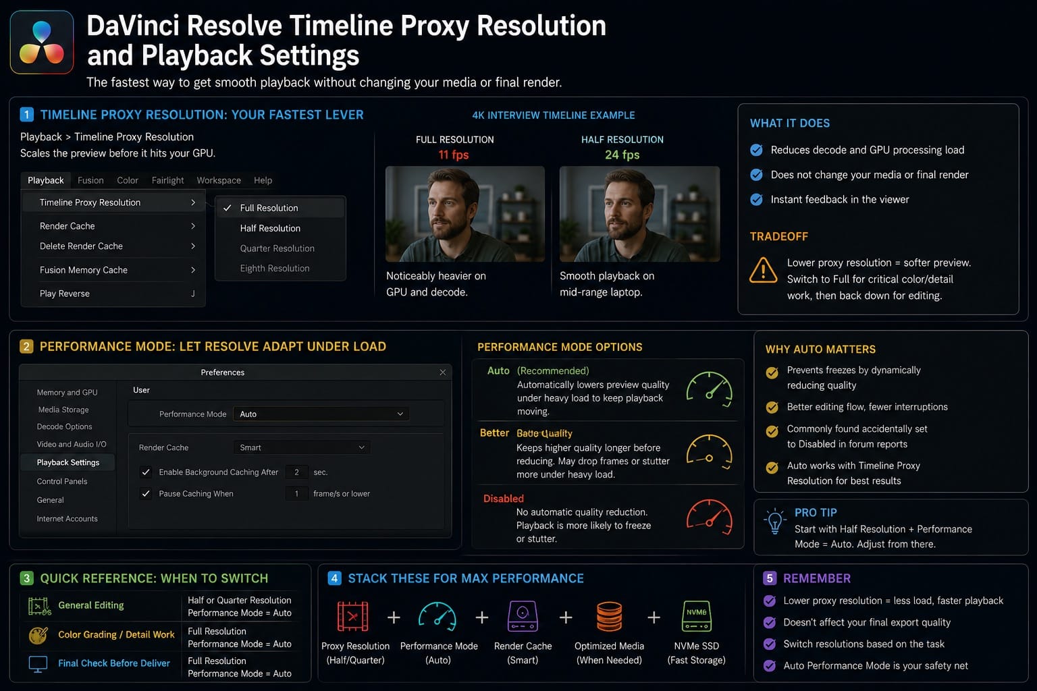The width and height of the screenshot is (1037, 691).
Task: Switch to the User tab in Preferences
Action: pos(141,390)
